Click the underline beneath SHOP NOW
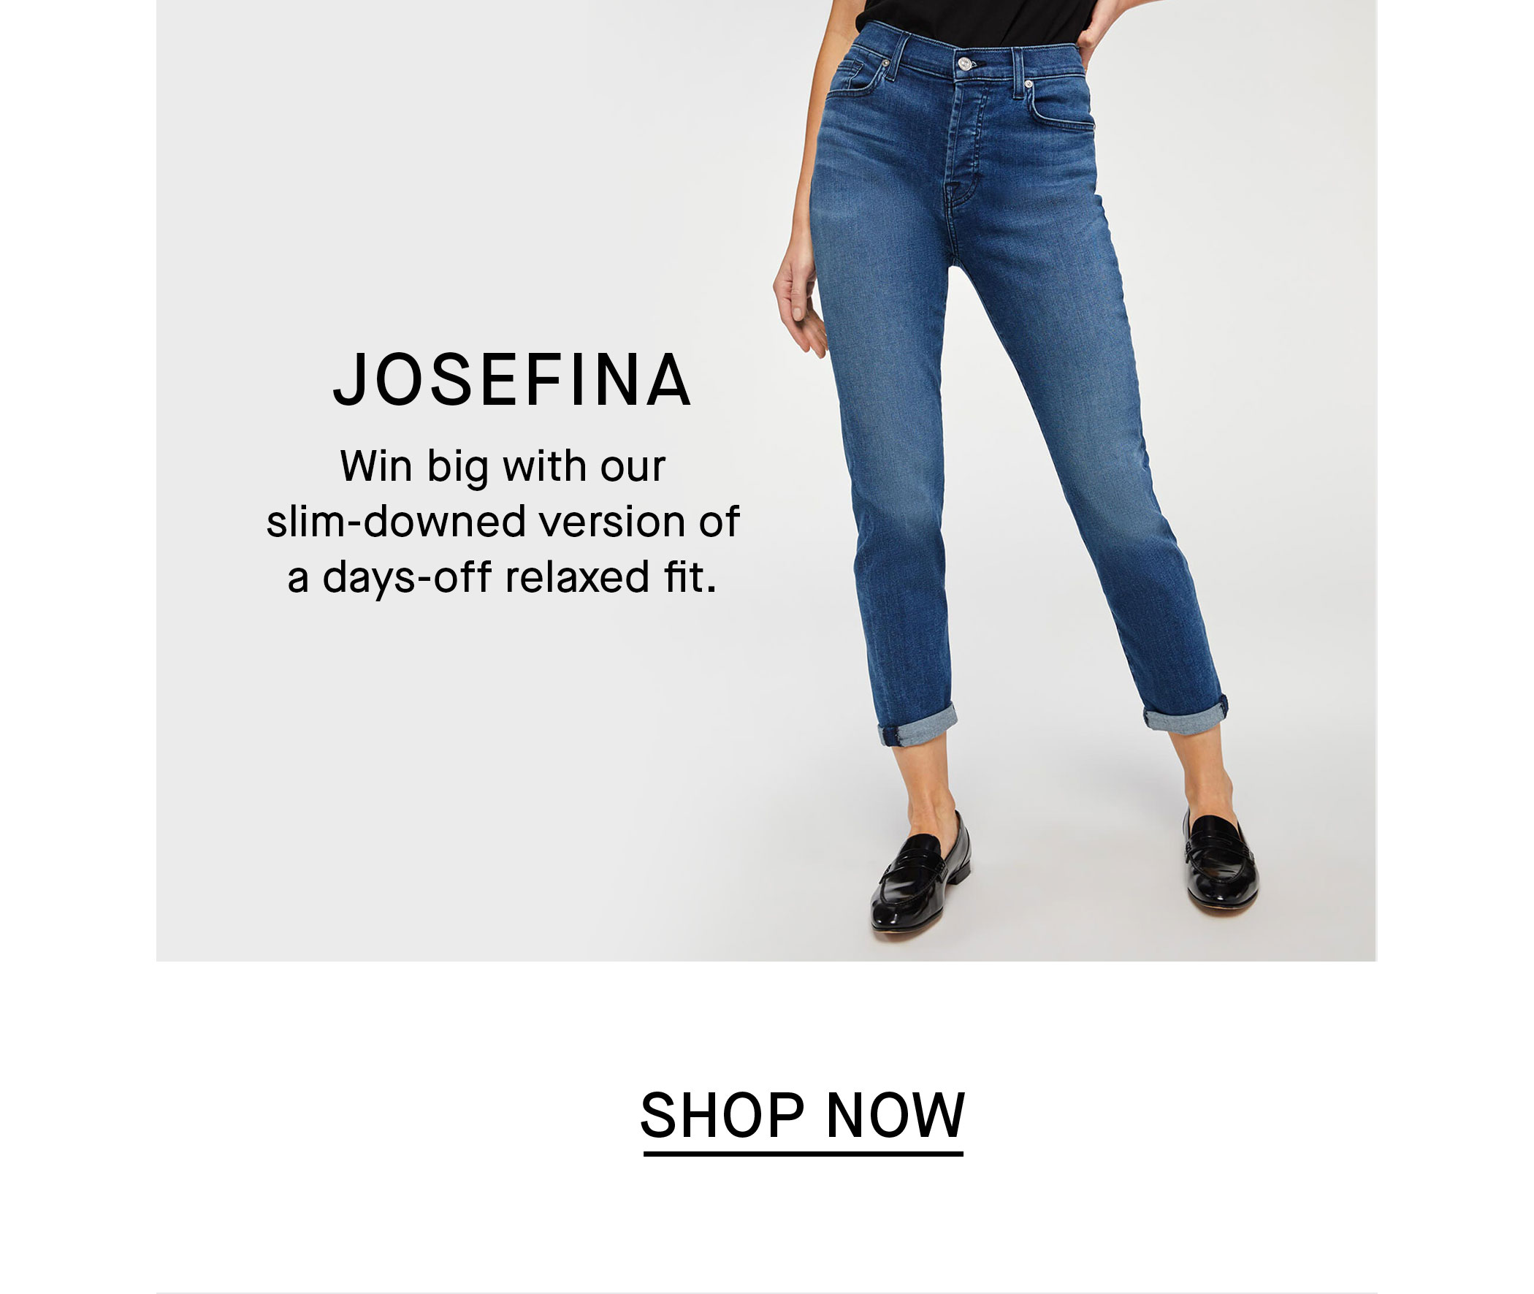This screenshot has width=1534, height=1294. tap(803, 1154)
